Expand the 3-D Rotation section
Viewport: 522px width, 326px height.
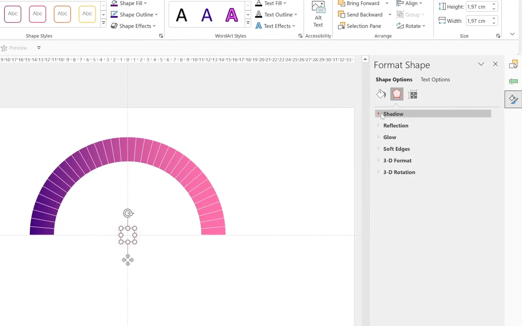[x=399, y=172]
